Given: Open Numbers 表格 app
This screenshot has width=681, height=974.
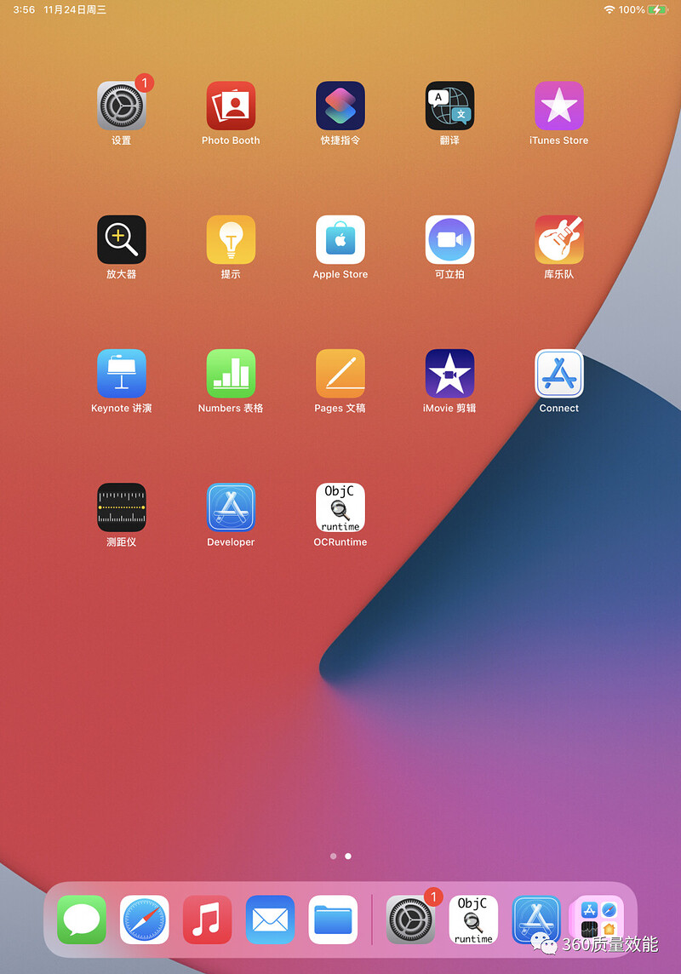Looking at the screenshot, I should click(x=231, y=373).
